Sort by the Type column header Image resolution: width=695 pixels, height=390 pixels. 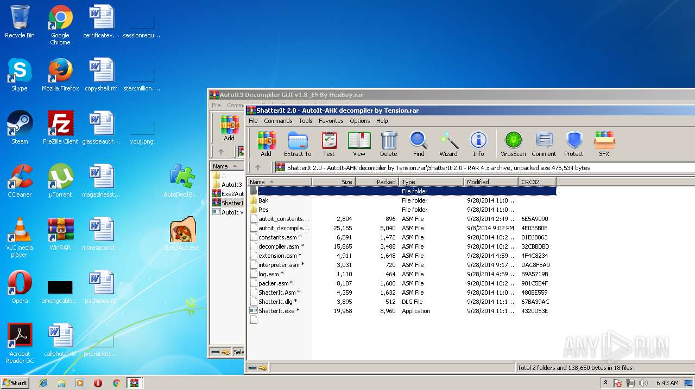[x=431, y=182]
